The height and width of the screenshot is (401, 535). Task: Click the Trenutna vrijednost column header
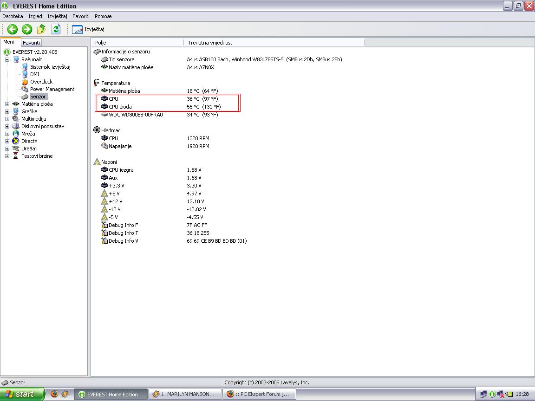pyautogui.click(x=274, y=43)
